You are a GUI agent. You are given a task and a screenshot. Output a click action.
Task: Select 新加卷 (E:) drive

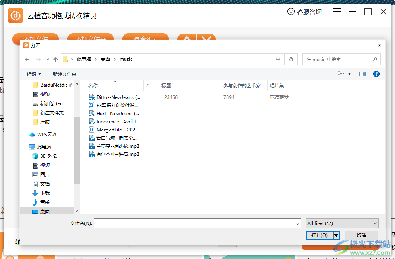coord(48,104)
